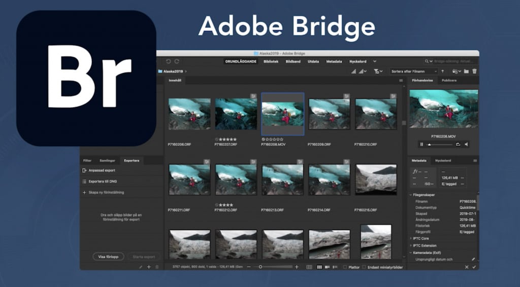Mute the preview audio speaker icon
520x287 pixels.
[x=466, y=145]
